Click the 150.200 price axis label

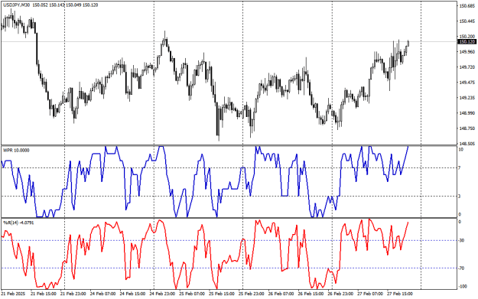467,36
